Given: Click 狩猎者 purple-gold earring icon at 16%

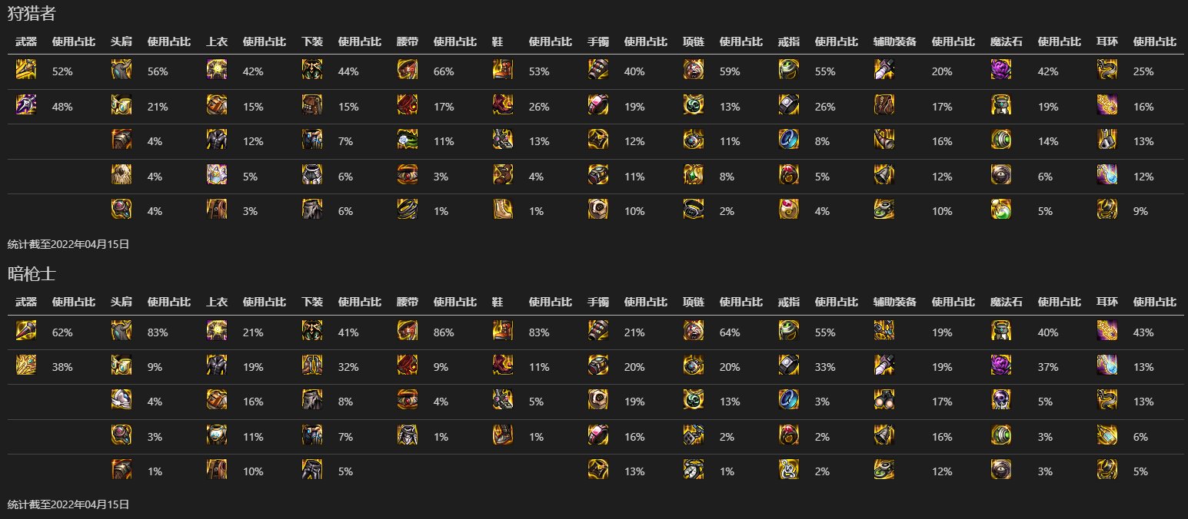Looking at the screenshot, I should [x=1107, y=104].
